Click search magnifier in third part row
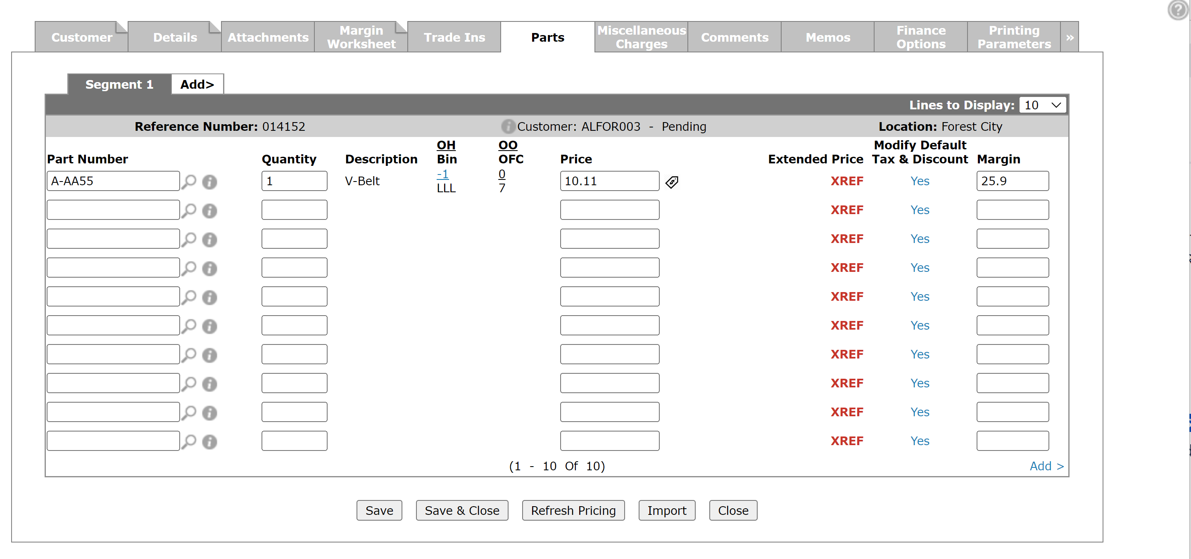The image size is (1191, 559). pyautogui.click(x=189, y=239)
